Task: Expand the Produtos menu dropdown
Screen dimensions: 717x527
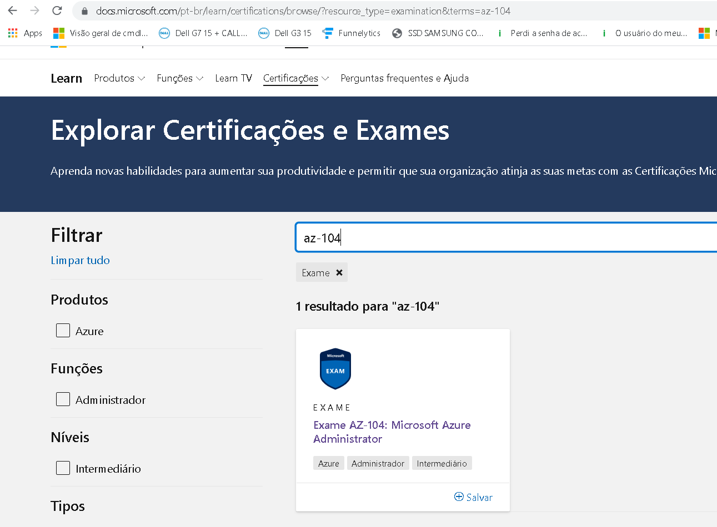Action: (119, 78)
